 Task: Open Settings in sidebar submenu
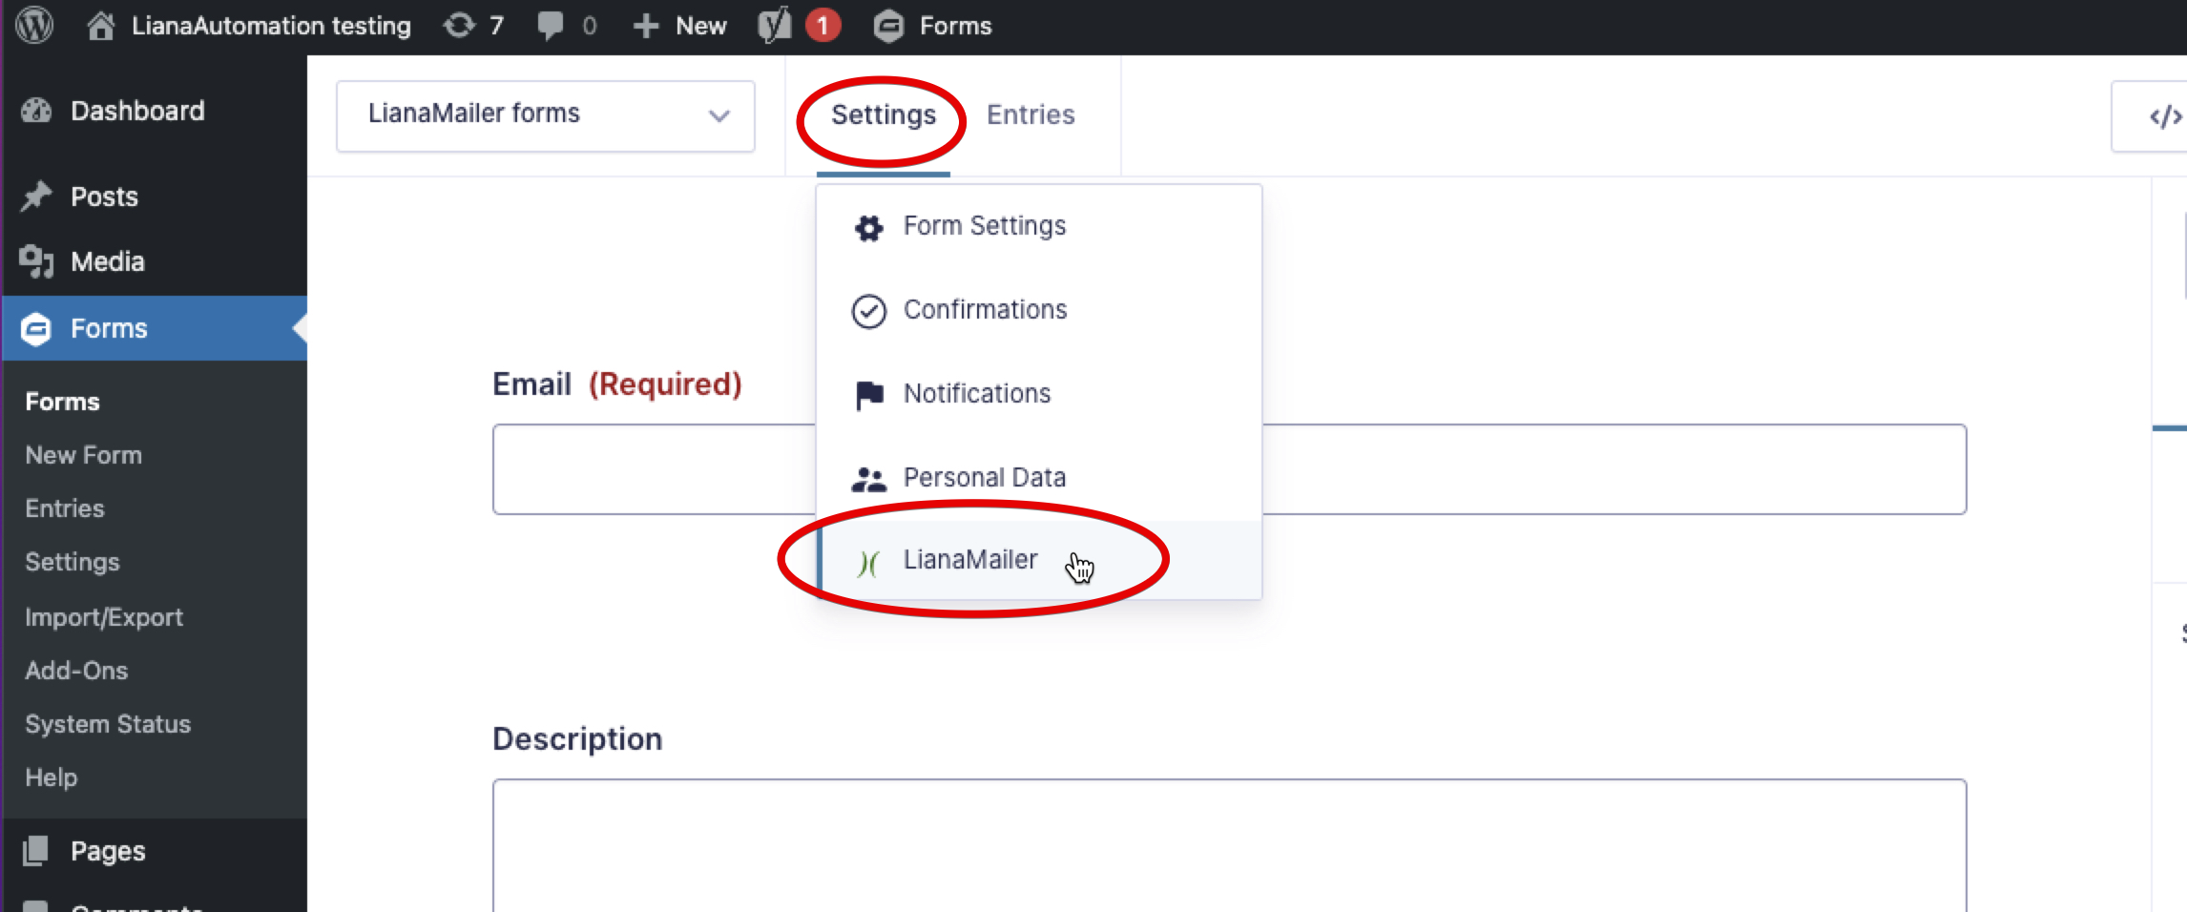(73, 562)
